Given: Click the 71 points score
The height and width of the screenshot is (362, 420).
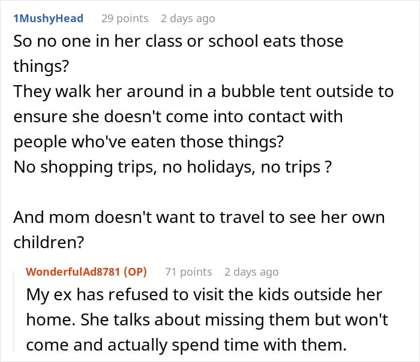Looking at the screenshot, I should point(188,272).
